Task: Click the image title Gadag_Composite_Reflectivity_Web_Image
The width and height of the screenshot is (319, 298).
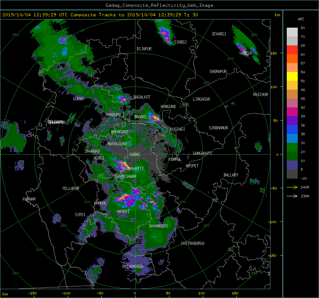Action: 159,5
